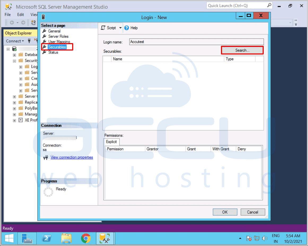Click the With Grant column header

pos(223,149)
